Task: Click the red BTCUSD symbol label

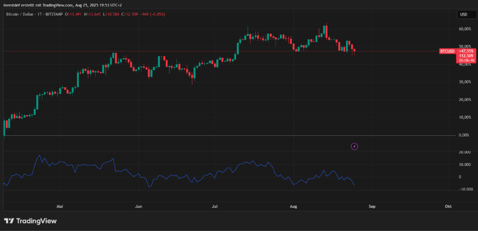Action: [x=447, y=51]
